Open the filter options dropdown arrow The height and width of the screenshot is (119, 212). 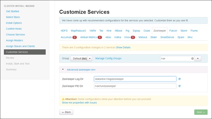coord(198,58)
